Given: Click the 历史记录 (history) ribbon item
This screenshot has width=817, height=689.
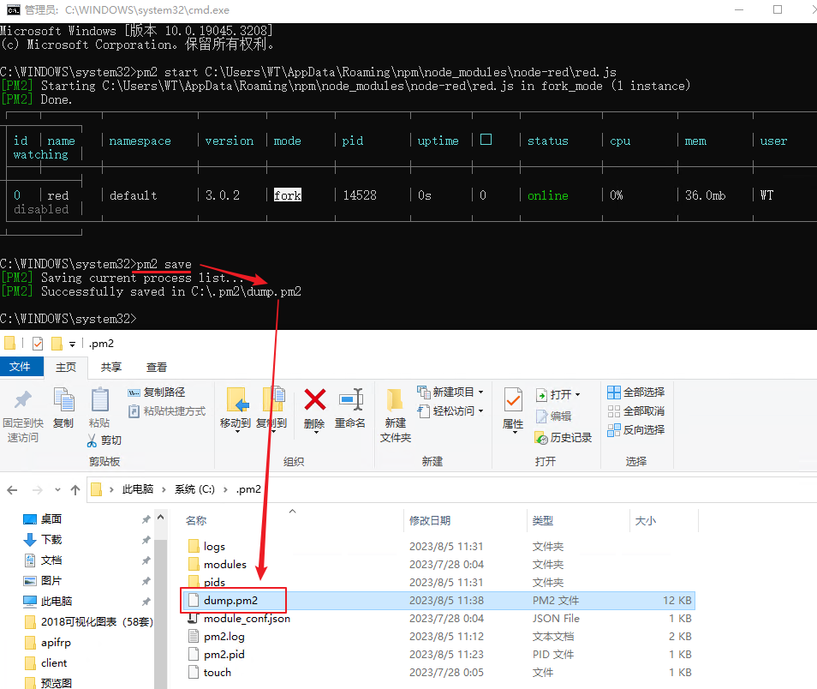Looking at the screenshot, I should (x=564, y=438).
